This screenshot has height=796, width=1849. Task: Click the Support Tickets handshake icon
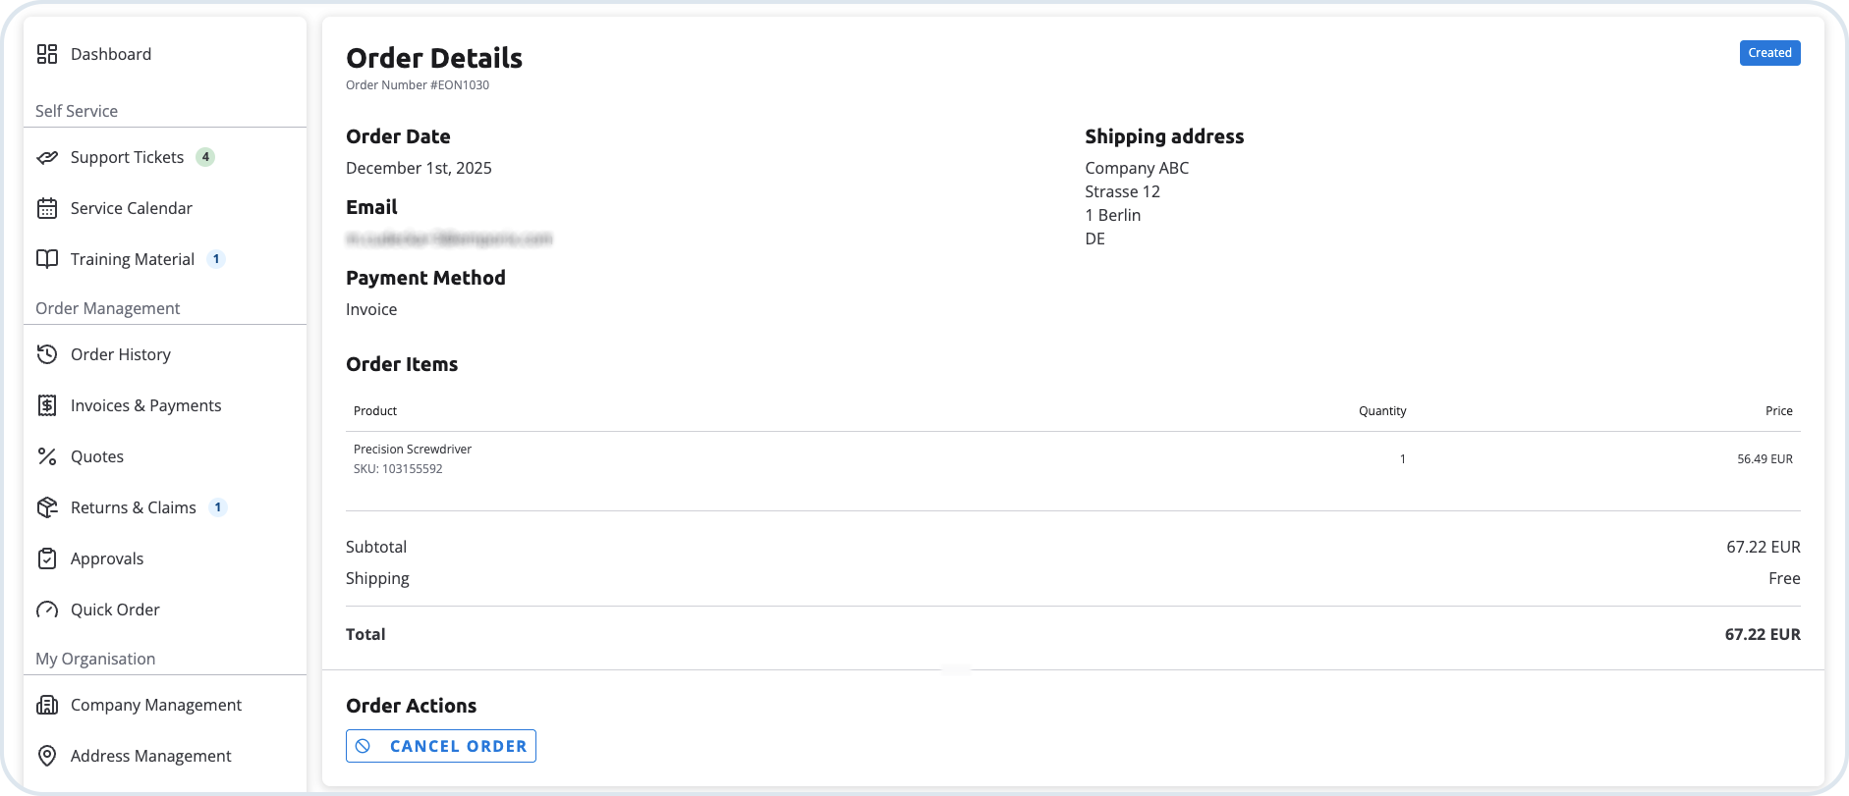[x=47, y=157]
